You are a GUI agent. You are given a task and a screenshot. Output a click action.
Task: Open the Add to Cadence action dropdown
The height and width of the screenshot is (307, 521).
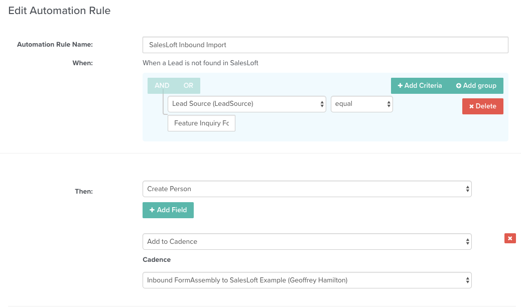(x=307, y=242)
